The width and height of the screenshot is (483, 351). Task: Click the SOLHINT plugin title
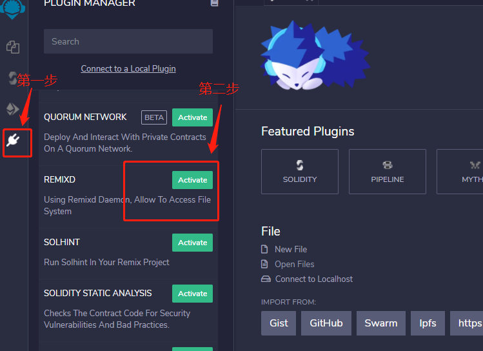(62, 242)
